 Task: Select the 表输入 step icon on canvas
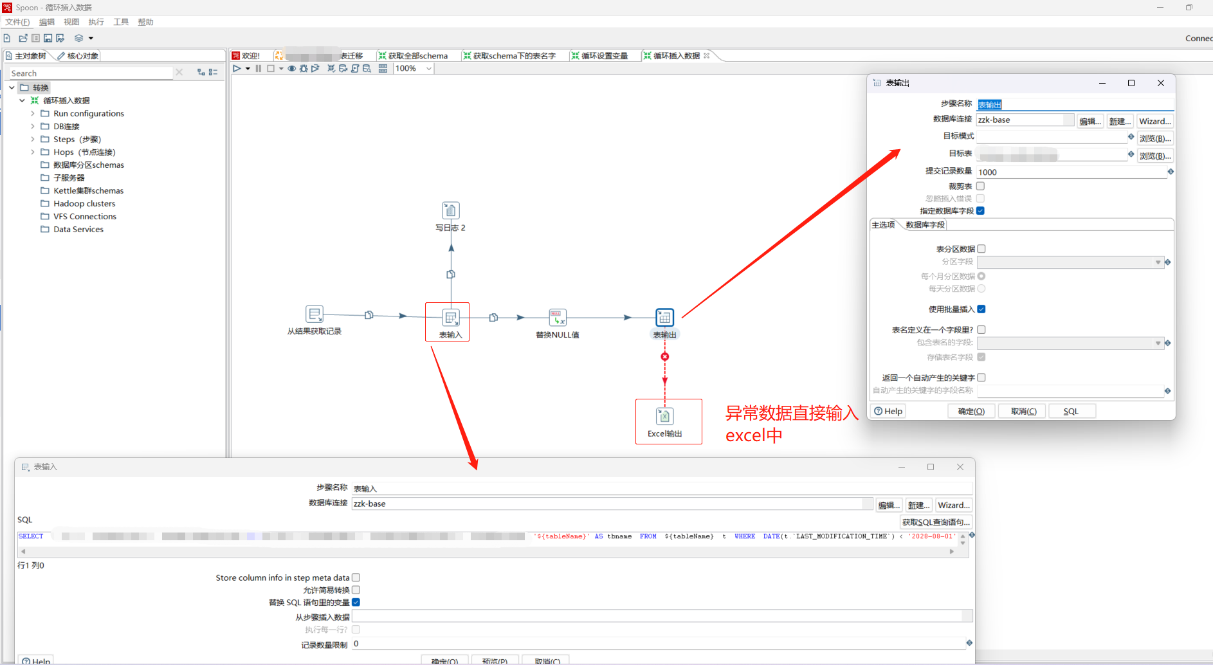click(451, 317)
